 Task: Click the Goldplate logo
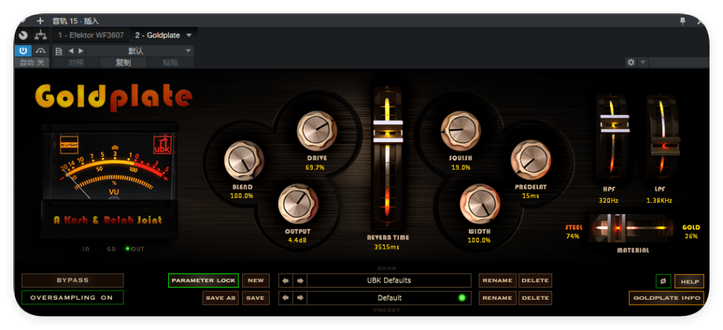[114, 97]
